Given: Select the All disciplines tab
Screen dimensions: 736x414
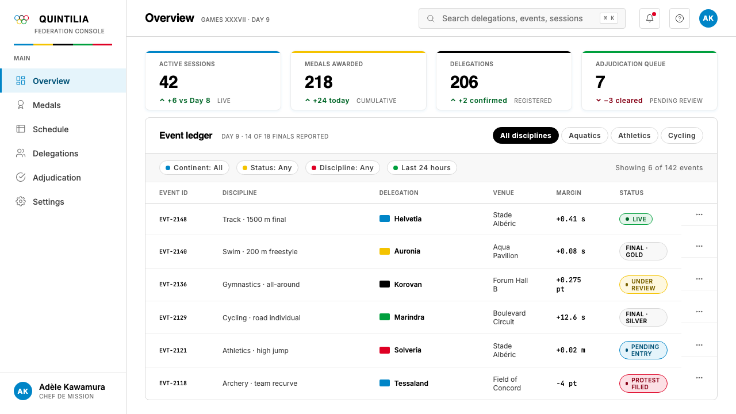Looking at the screenshot, I should (x=526, y=136).
